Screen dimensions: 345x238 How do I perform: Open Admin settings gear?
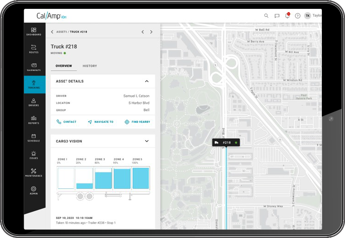(x=34, y=190)
